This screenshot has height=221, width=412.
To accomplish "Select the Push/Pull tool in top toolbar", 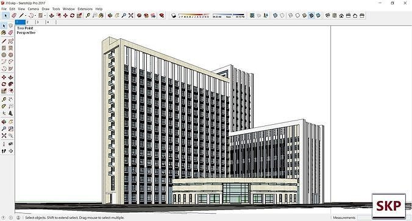I will (51, 15).
